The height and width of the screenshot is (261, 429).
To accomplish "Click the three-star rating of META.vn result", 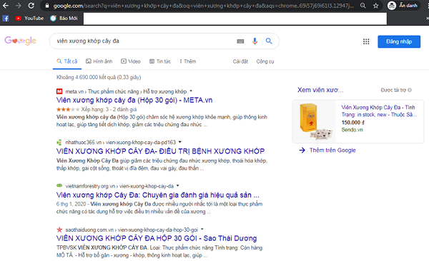I will 68,110.
